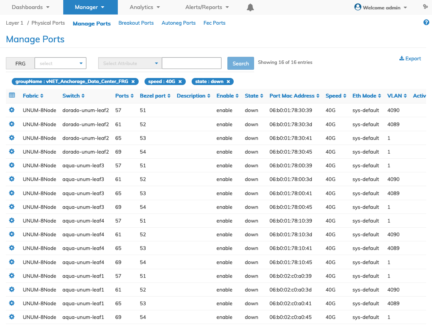Open gear menu for aqua-unum-leaf3 port 69
The width and height of the screenshot is (432, 326).
click(11, 207)
